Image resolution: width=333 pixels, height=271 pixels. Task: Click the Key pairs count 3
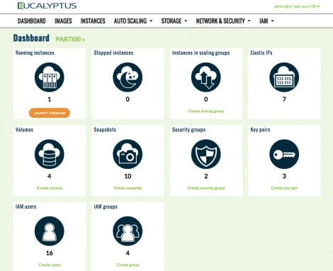point(284,176)
